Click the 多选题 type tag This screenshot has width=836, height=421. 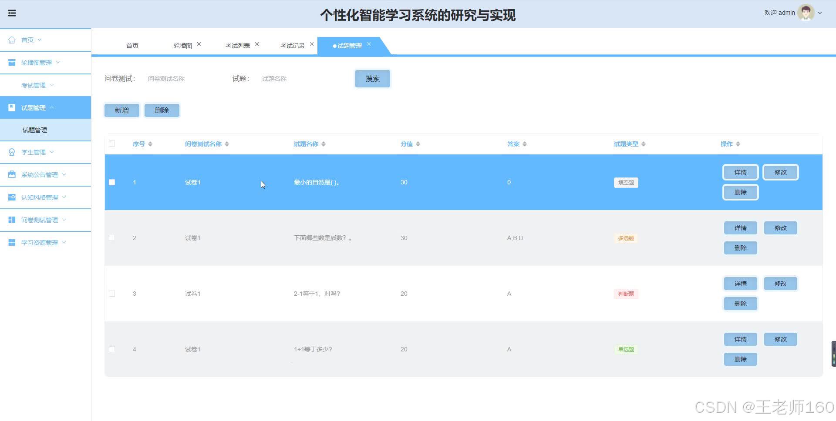tap(626, 238)
